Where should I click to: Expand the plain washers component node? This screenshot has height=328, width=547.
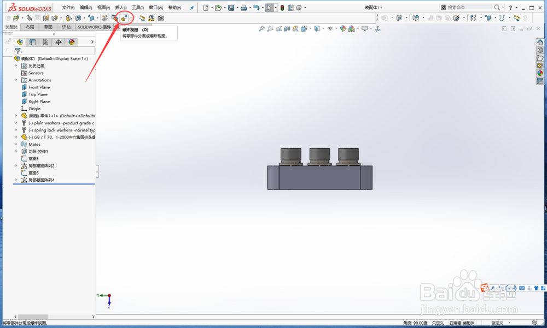click(16, 123)
